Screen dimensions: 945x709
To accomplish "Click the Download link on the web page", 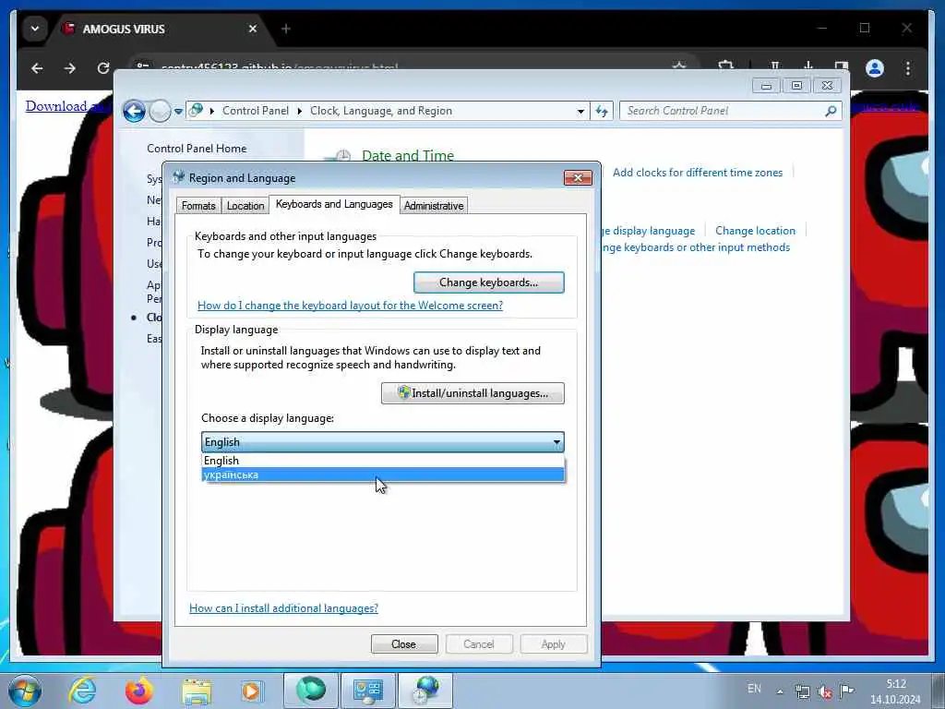I will click(x=66, y=106).
